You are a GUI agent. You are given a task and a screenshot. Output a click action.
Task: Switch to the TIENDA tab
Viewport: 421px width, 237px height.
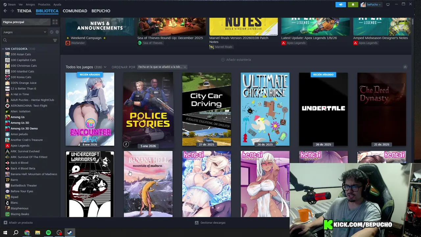tap(24, 11)
